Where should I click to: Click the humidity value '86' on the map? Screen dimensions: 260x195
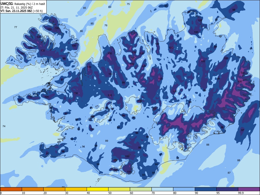point(81,31)
